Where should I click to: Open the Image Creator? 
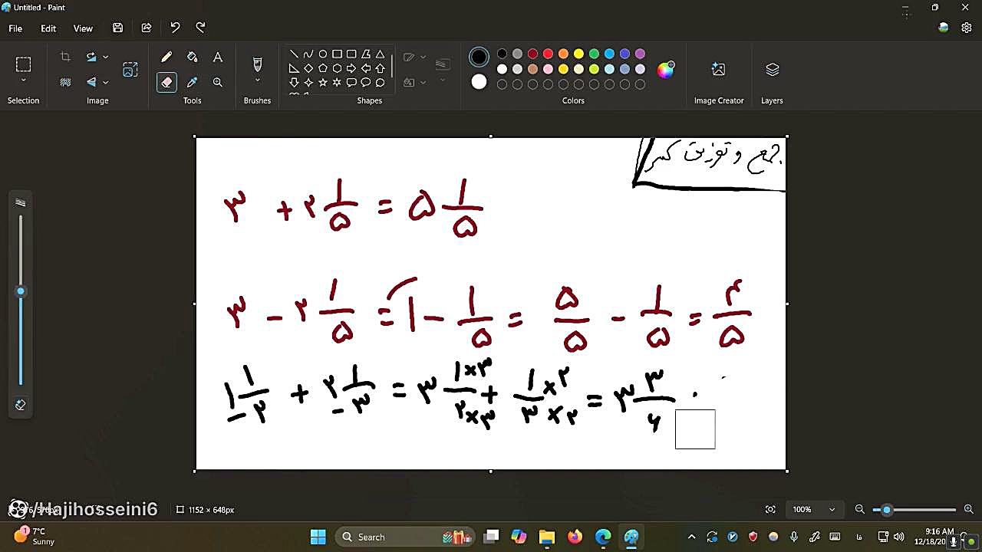pyautogui.click(x=719, y=70)
